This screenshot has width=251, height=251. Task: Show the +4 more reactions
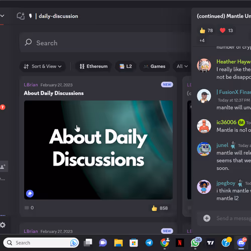pos(202,41)
